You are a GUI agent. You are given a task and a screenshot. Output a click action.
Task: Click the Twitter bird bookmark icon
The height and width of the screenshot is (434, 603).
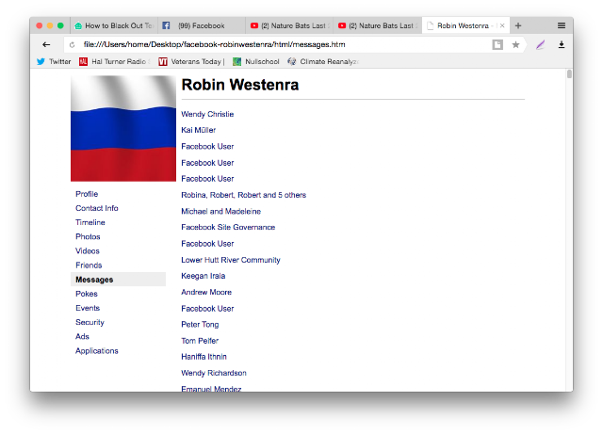coord(41,61)
